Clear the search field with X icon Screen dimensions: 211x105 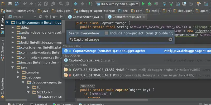click(170, 39)
